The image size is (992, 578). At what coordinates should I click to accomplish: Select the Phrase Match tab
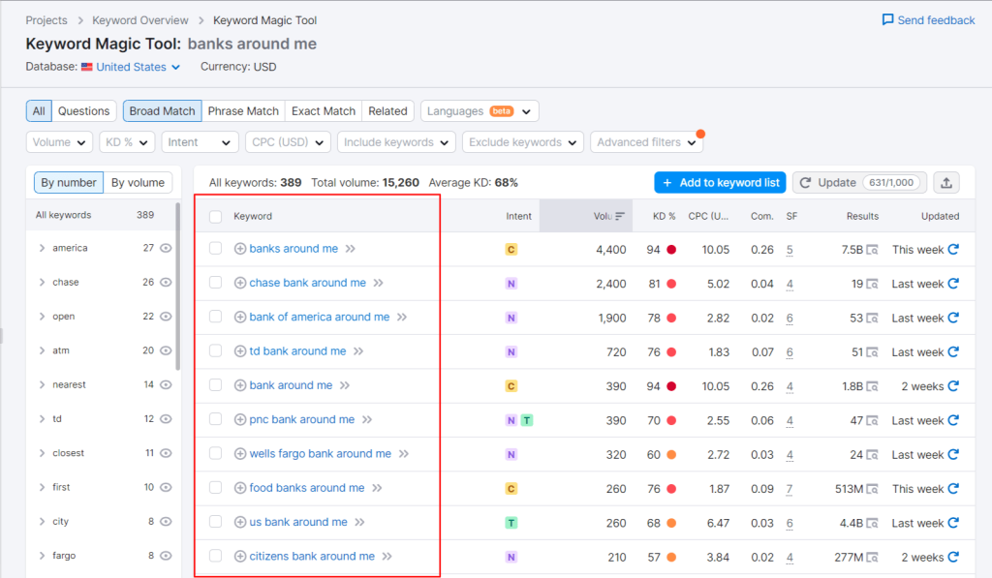pos(243,111)
